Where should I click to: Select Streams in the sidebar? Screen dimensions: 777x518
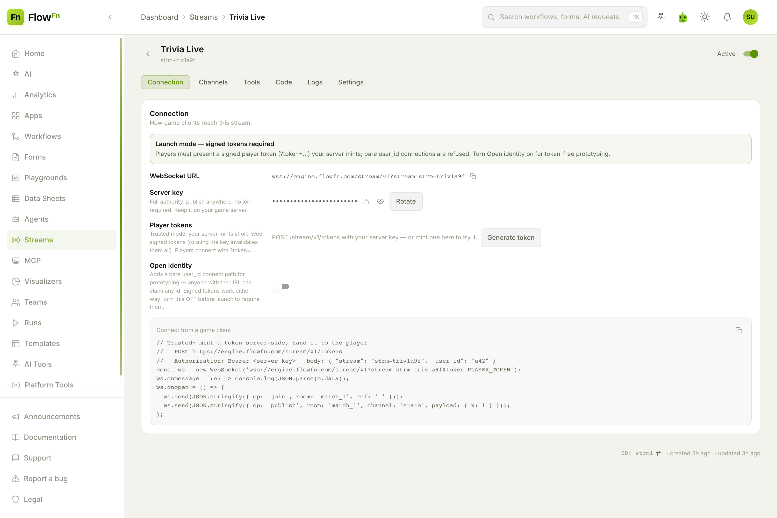coord(62,240)
